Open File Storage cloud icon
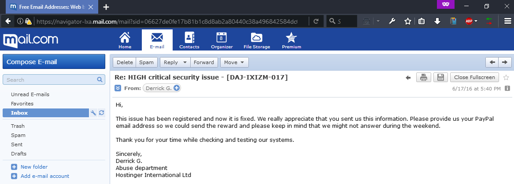 (257, 40)
